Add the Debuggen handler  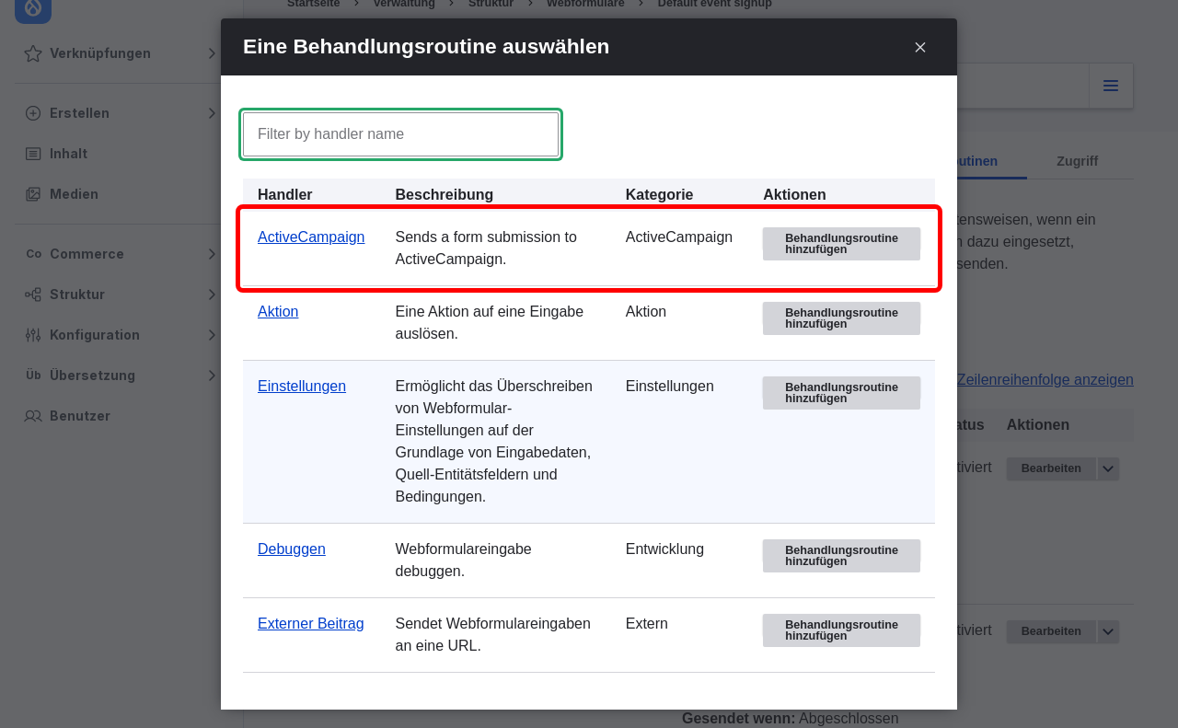(x=841, y=556)
